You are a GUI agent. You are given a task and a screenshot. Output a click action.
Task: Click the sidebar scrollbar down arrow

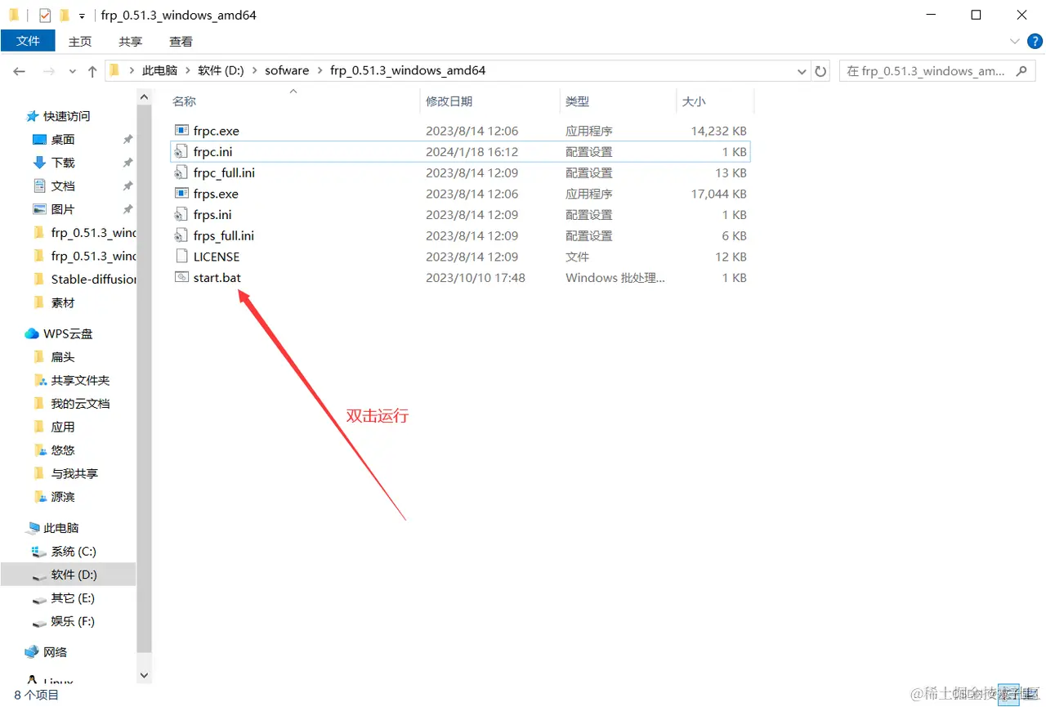click(x=145, y=675)
